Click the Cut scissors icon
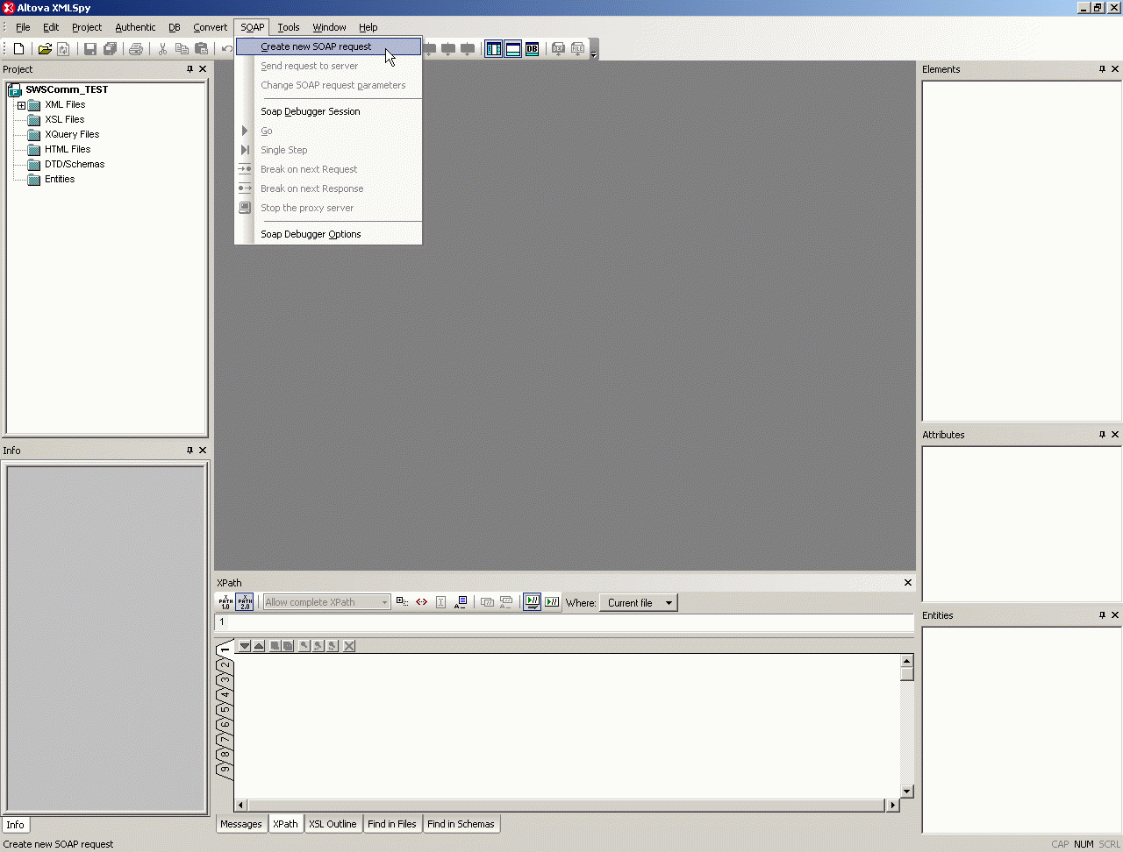The width and height of the screenshot is (1123, 852). (162, 49)
